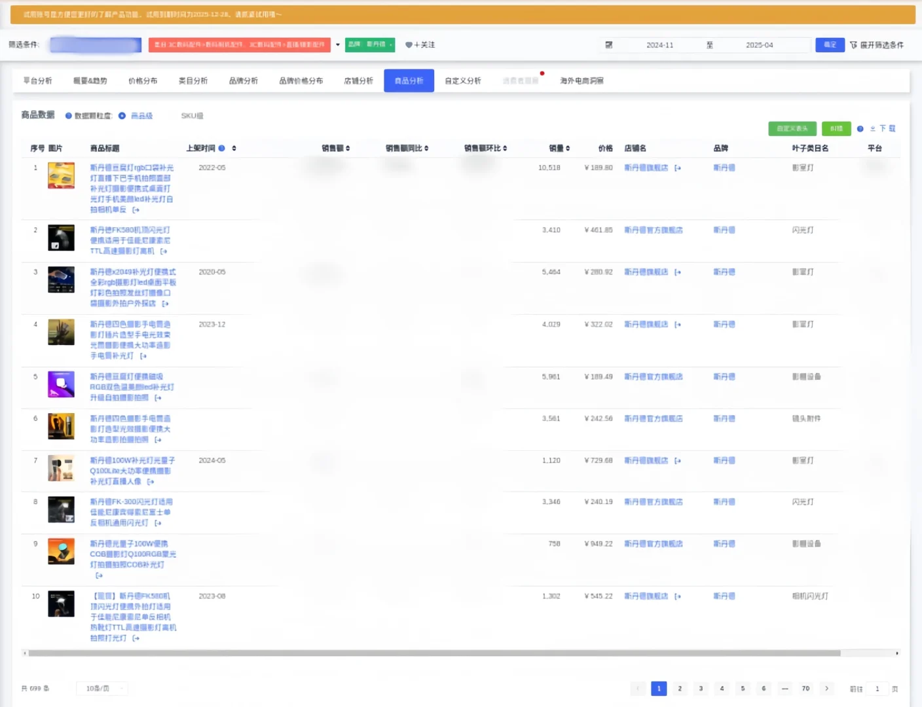Open external link icon for product row 2 title
This screenshot has width=922, height=707.
click(x=164, y=251)
